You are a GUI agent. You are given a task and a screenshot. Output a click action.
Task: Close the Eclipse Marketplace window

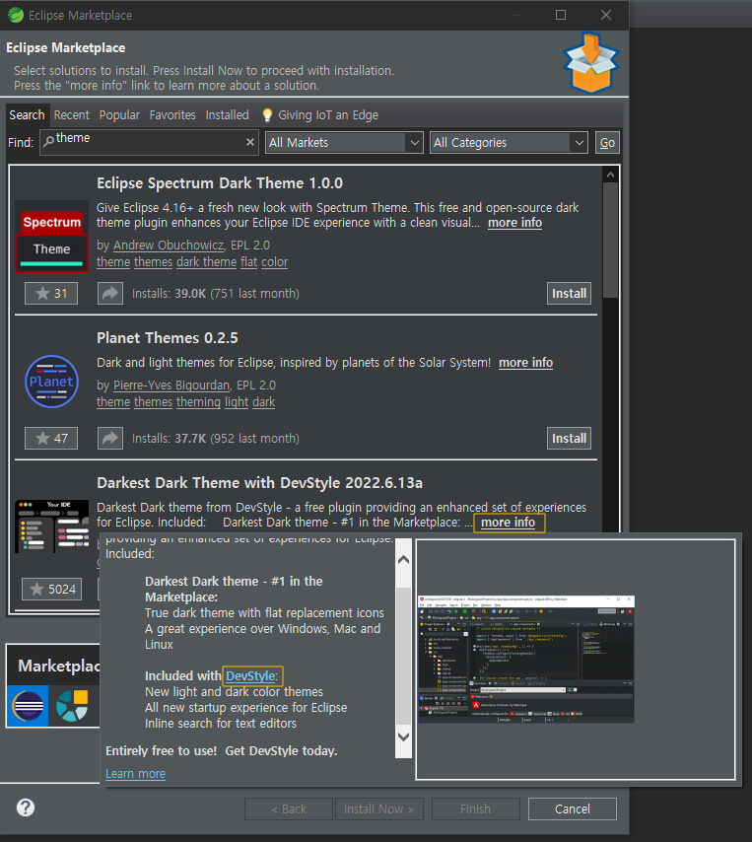(606, 15)
